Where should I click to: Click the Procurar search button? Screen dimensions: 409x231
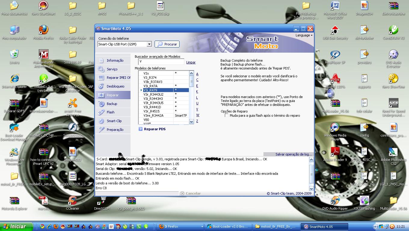pos(167,44)
